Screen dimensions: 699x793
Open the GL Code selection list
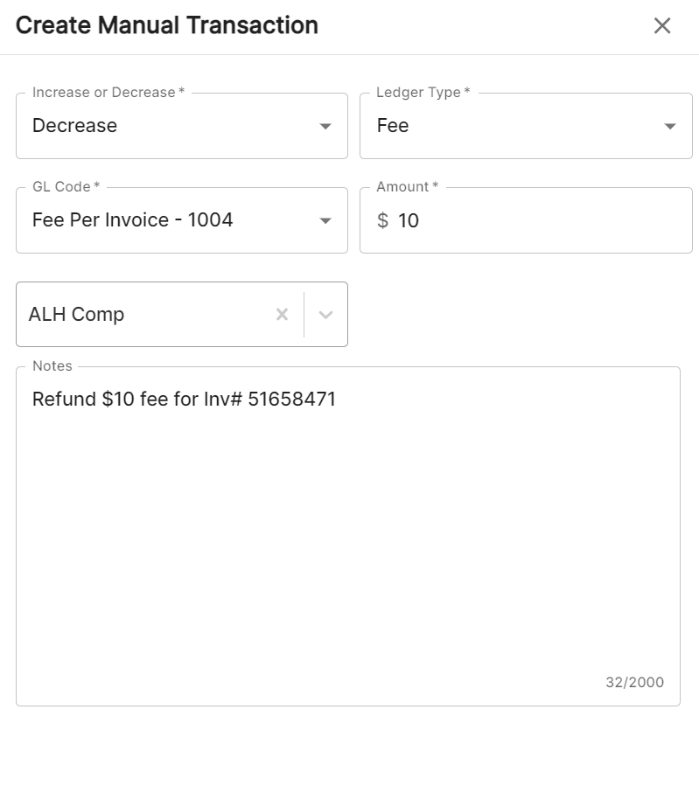[x=175, y=219]
